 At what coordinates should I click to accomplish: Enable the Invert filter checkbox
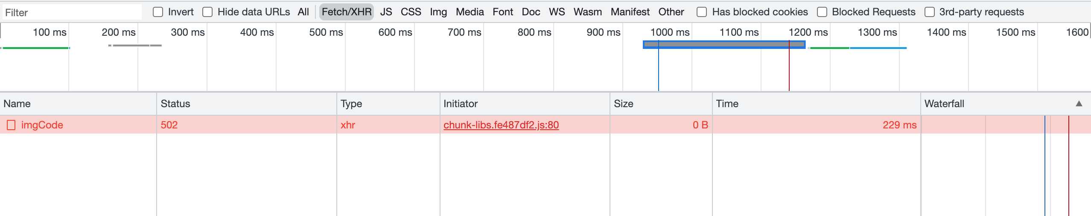158,12
